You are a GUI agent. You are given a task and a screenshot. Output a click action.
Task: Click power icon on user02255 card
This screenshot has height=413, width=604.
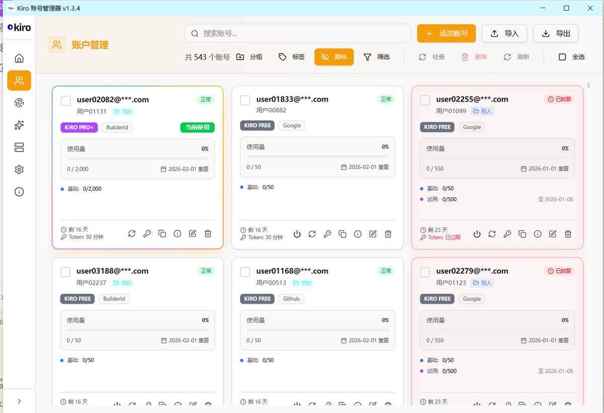tap(477, 234)
